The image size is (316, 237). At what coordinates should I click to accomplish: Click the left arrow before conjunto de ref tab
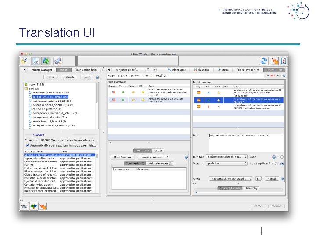(x=109, y=69)
